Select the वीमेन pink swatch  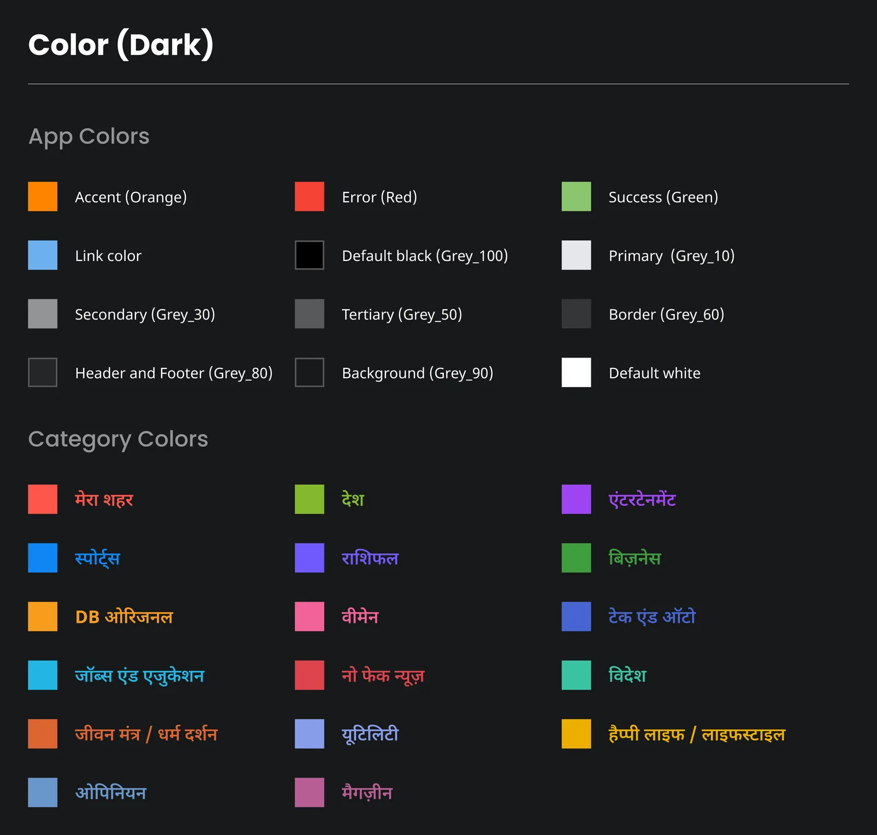pyautogui.click(x=310, y=616)
